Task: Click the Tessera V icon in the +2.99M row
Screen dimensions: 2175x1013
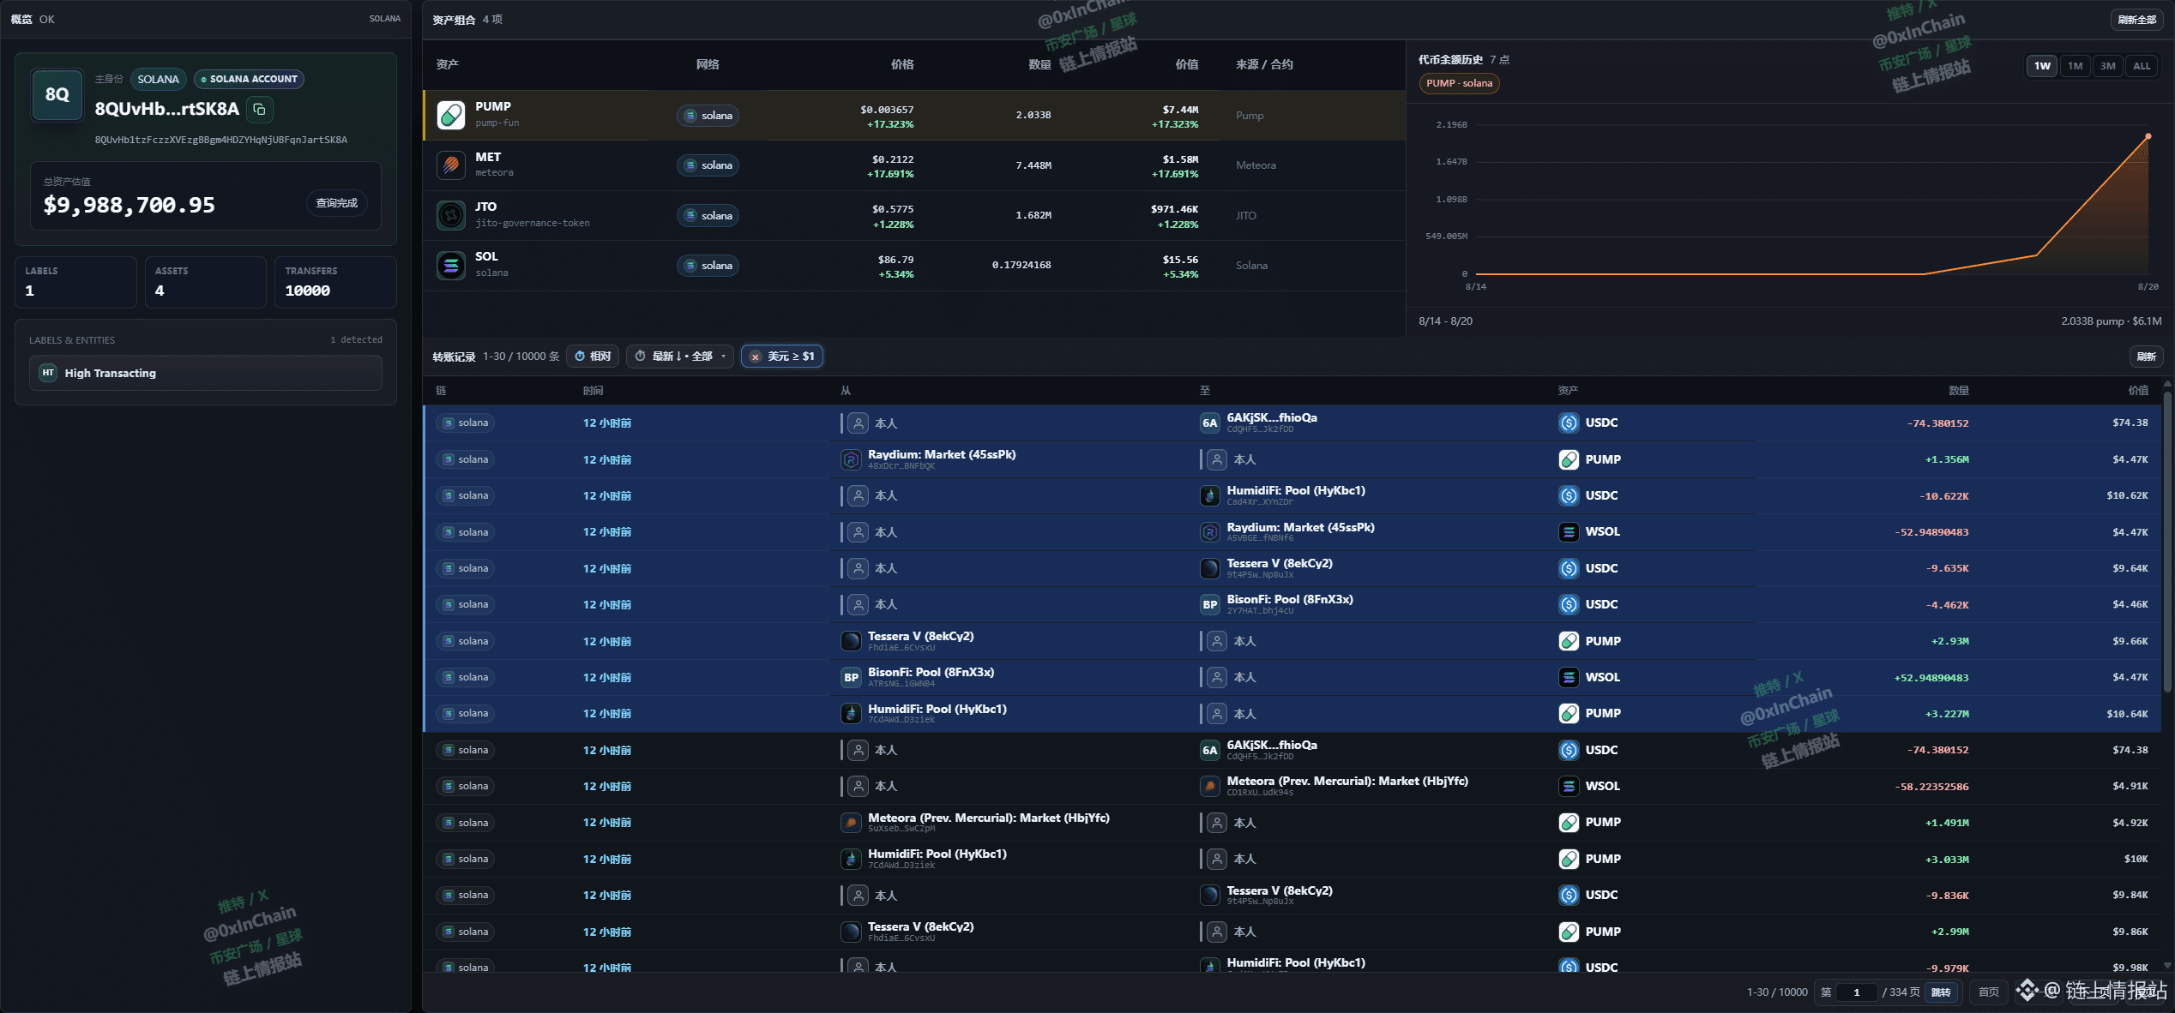Action: pos(851,932)
